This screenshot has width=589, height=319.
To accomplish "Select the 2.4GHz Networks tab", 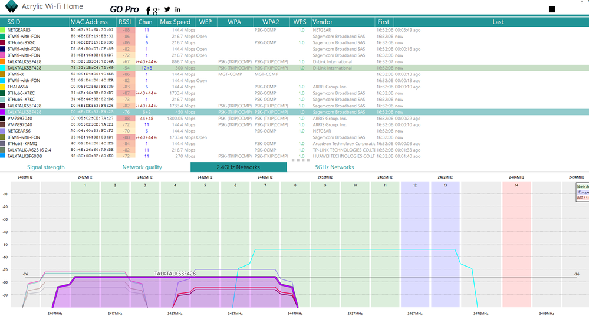I will (238, 167).
